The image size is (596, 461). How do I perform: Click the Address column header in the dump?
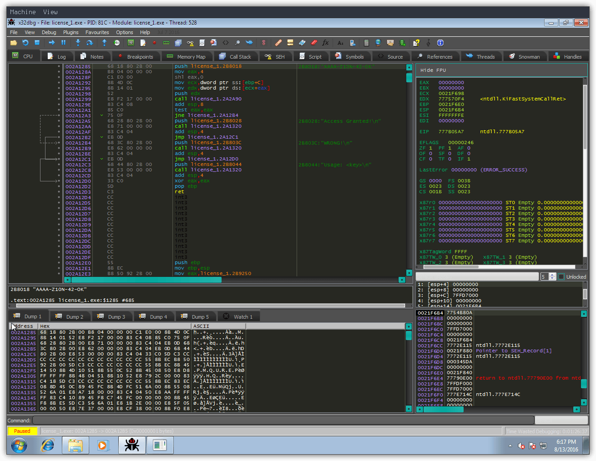click(x=24, y=326)
